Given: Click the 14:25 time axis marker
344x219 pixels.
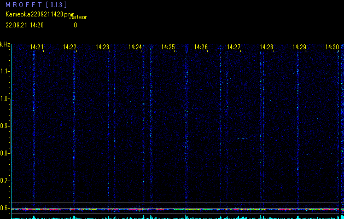Looking at the screenshot, I should [168, 47].
